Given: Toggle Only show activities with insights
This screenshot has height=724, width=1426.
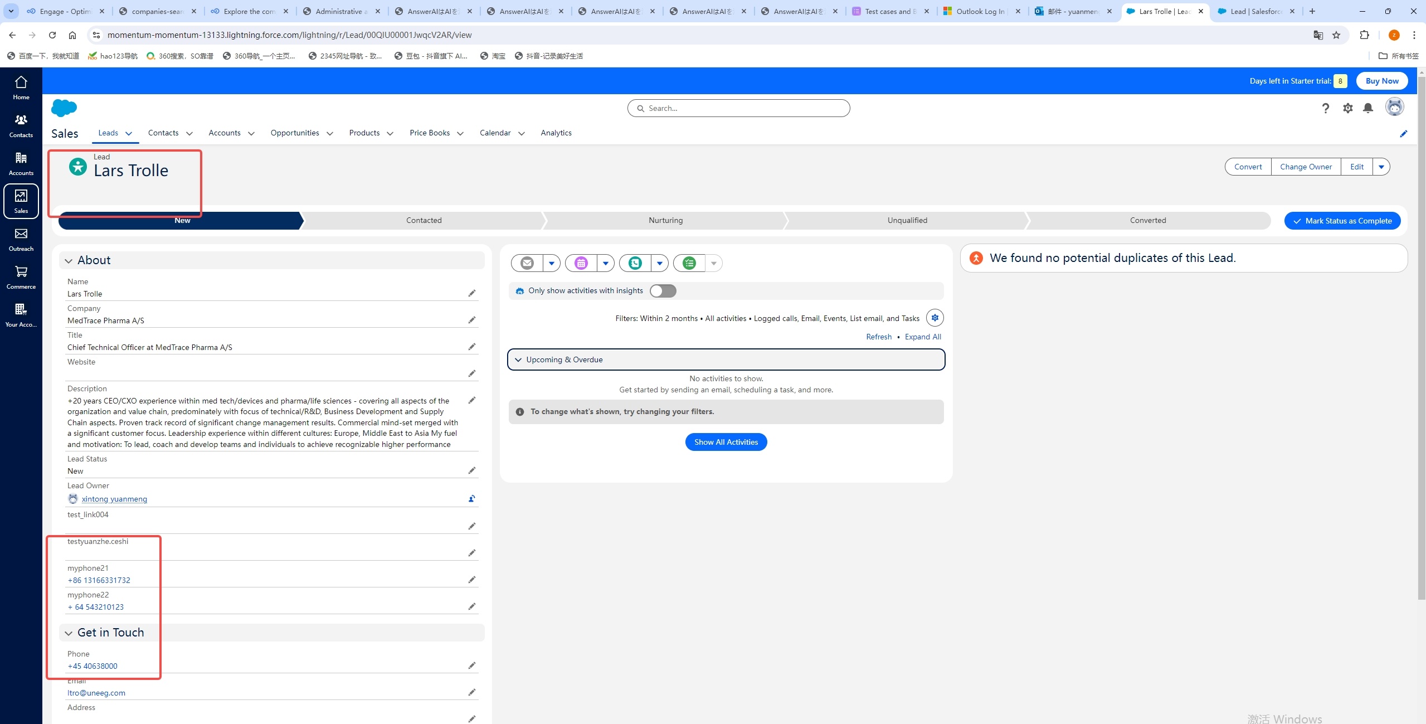Looking at the screenshot, I should [x=663, y=291].
